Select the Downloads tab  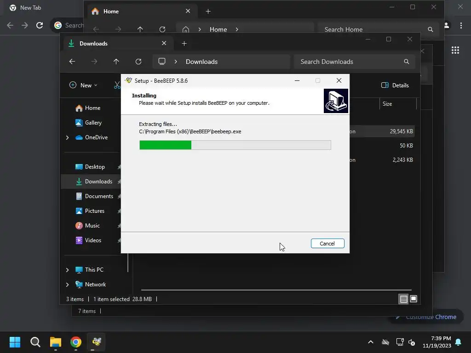click(118, 44)
